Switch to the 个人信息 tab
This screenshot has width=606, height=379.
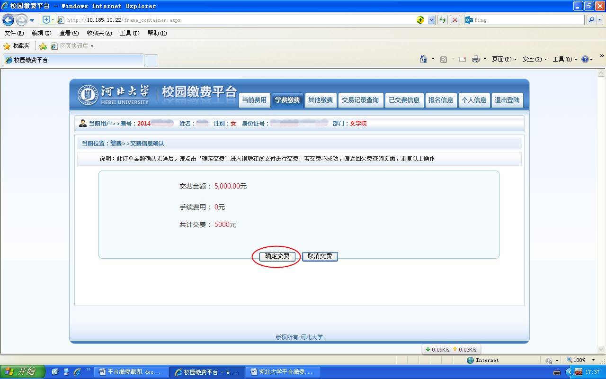(x=474, y=100)
